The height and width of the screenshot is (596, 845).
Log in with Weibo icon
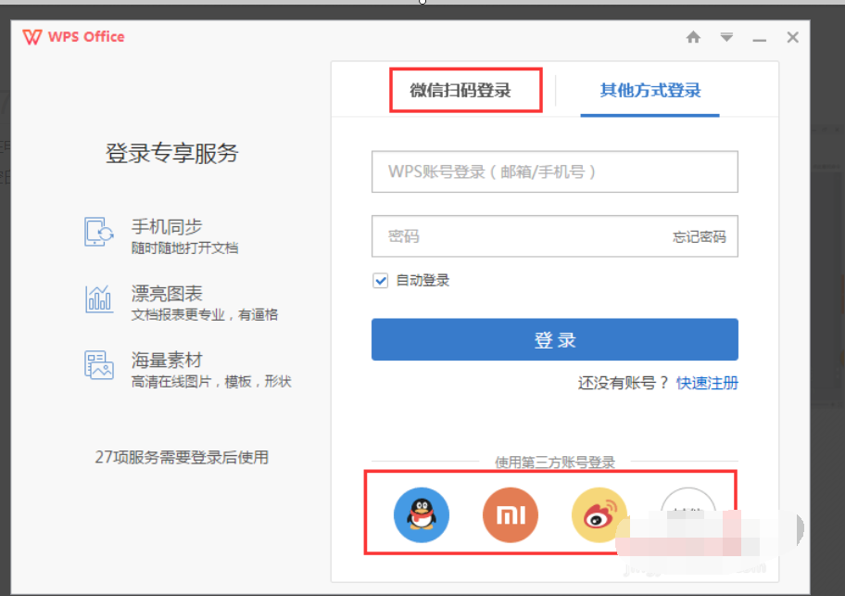[x=599, y=514]
